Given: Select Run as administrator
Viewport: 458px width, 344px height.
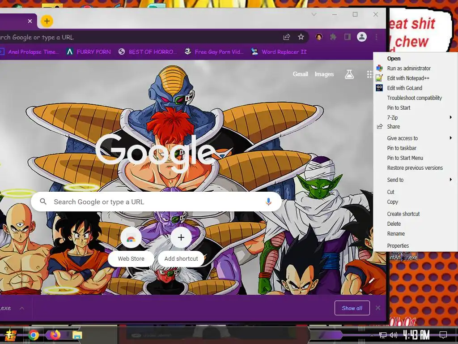Looking at the screenshot, I should [416, 69].
